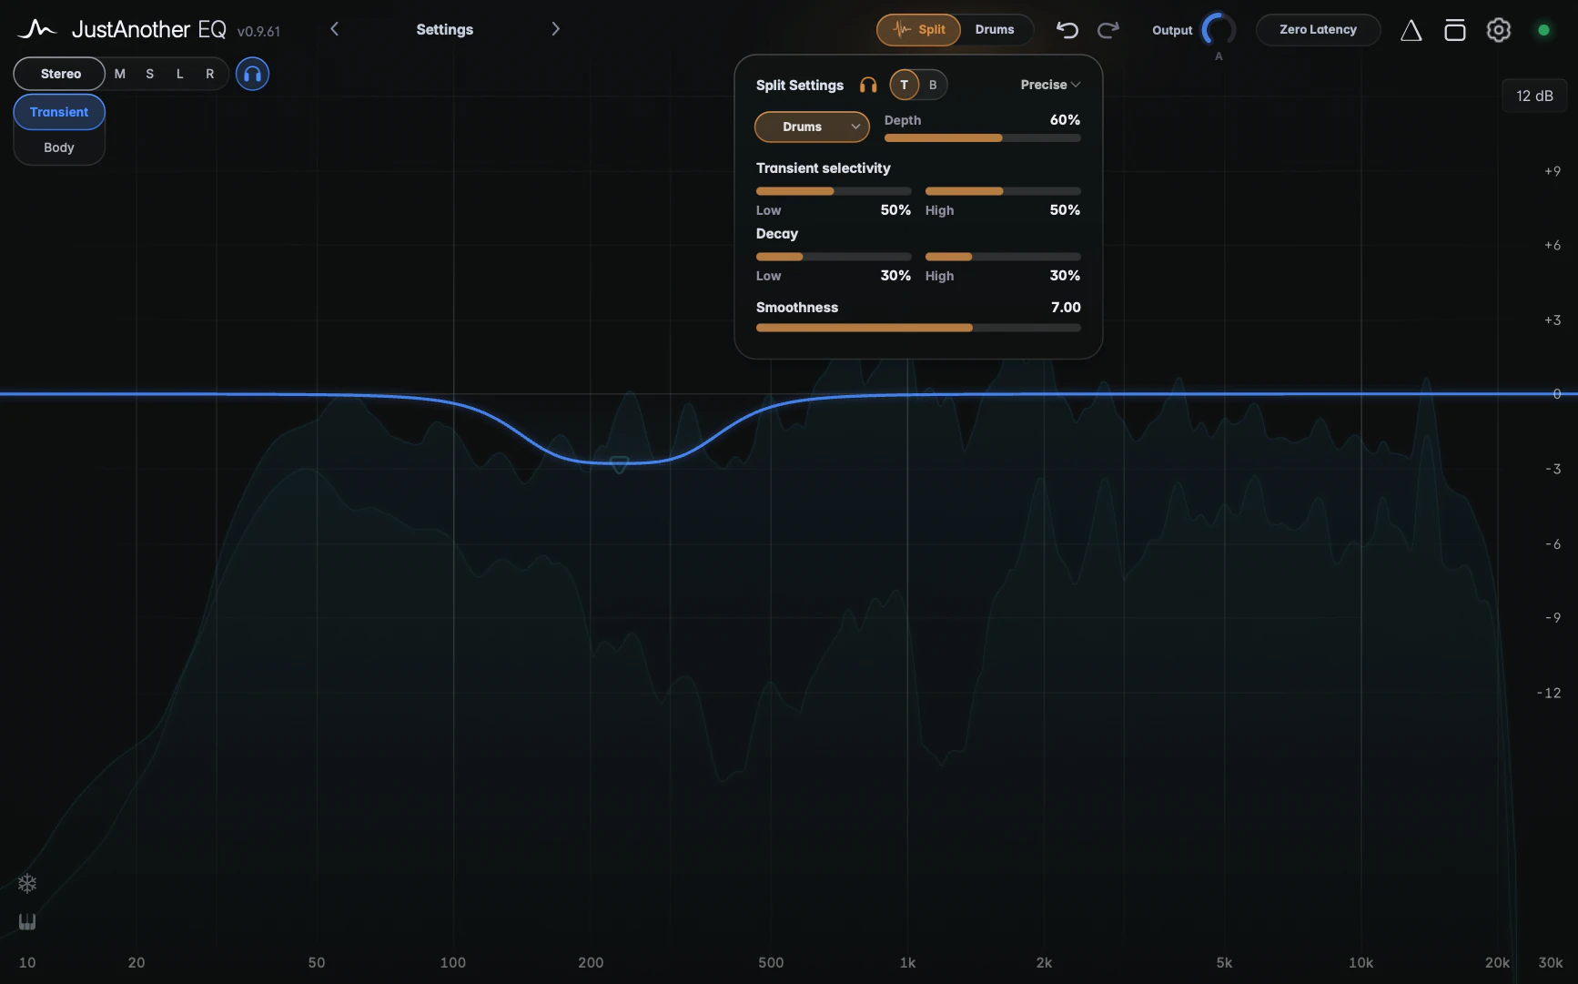Enable Split mode button
Viewport: 1578px width, 984px height.
(x=918, y=30)
